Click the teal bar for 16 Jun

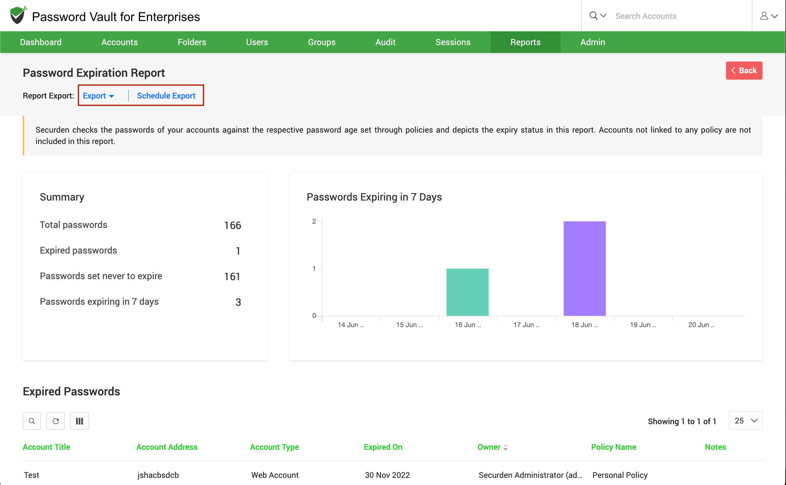467,292
